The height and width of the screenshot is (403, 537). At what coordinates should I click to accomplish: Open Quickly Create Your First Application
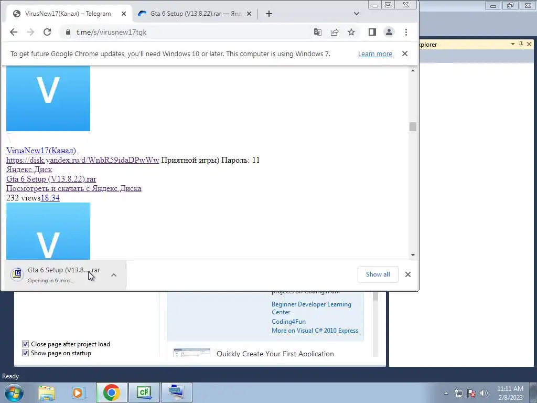[275, 354]
